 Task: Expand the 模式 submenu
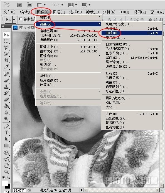[69, 17]
